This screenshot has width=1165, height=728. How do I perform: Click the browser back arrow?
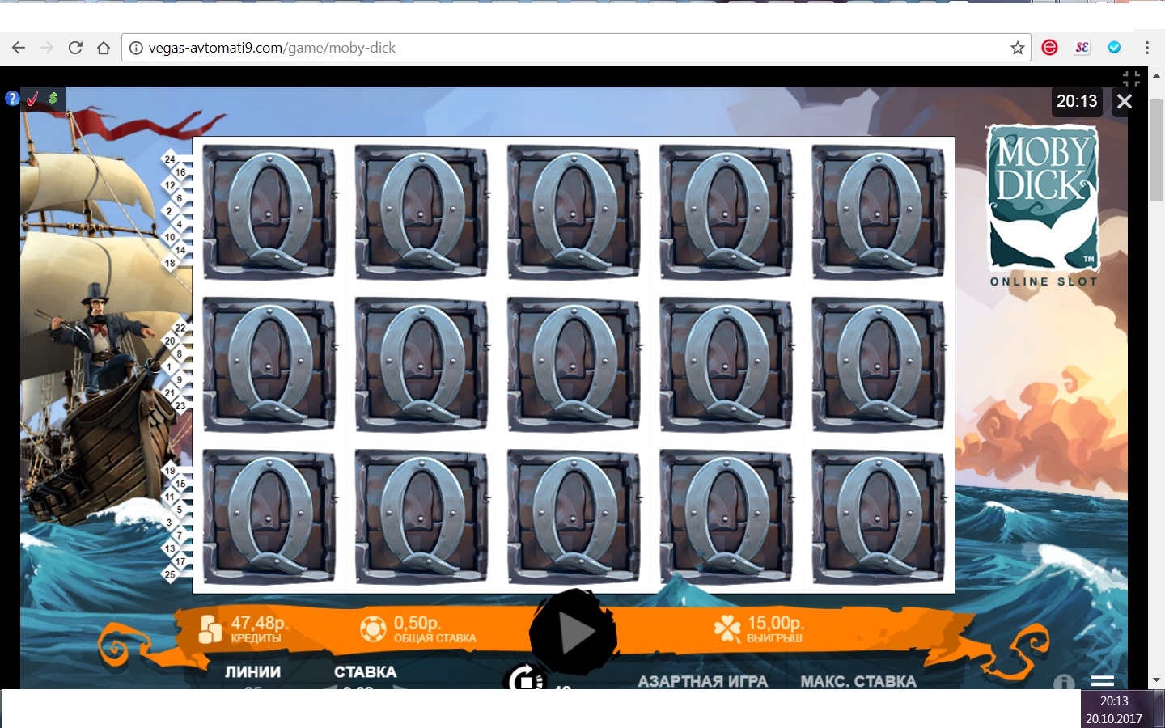tap(19, 48)
